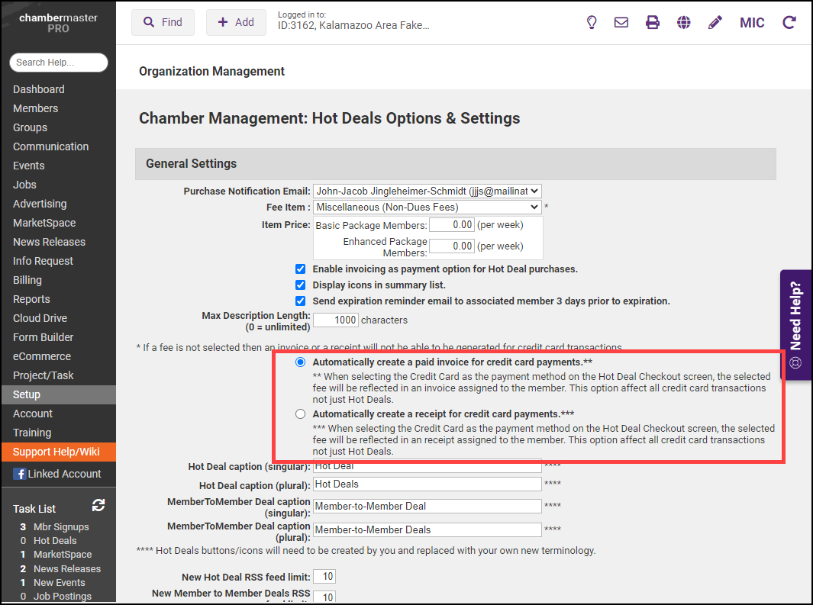Viewport: 813px width, 605px height.
Task: Open Project/Task in sidebar
Action: pyautogui.click(x=43, y=375)
